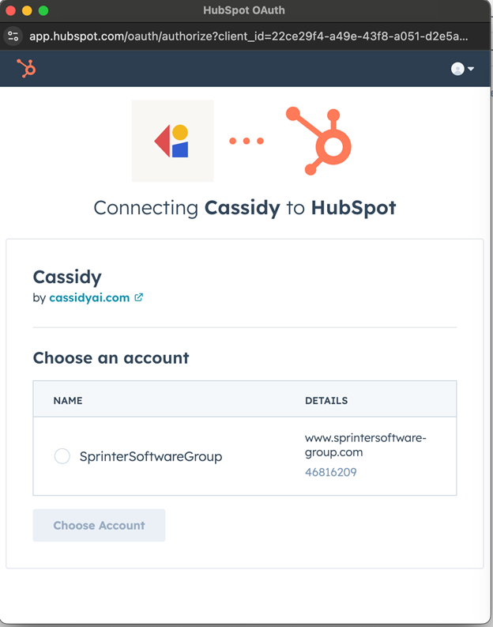The width and height of the screenshot is (493, 627).
Task: Minimize the HubSpot OAuth window
Action: [x=27, y=10]
